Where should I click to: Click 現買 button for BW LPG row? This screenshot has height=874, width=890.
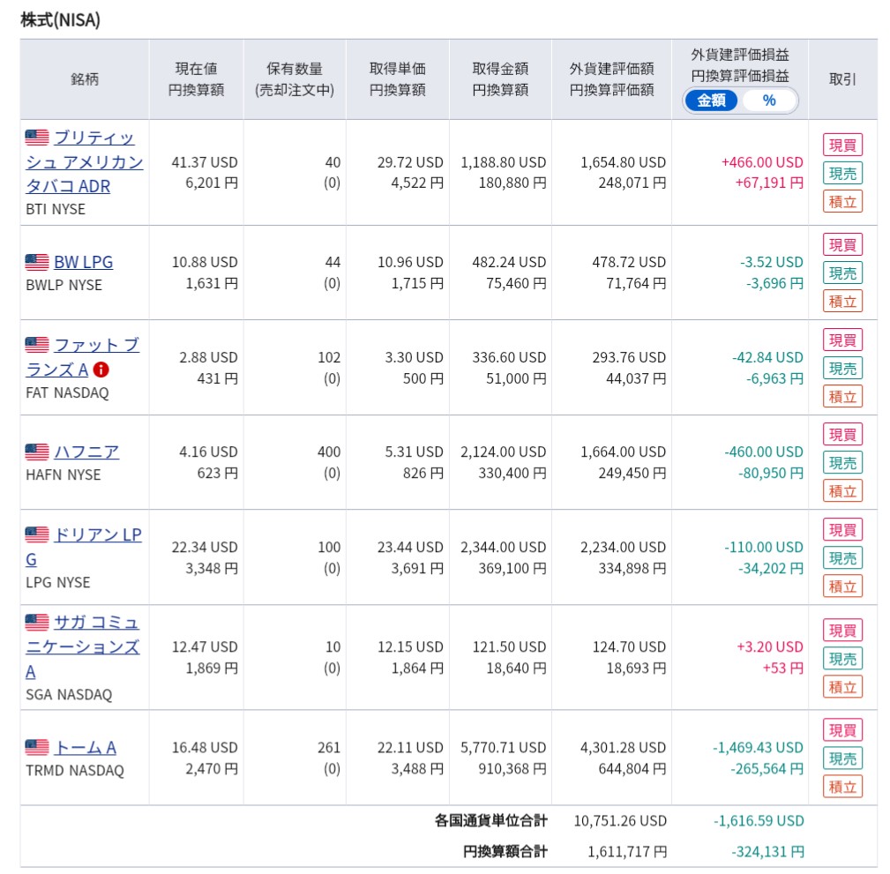coord(842,244)
